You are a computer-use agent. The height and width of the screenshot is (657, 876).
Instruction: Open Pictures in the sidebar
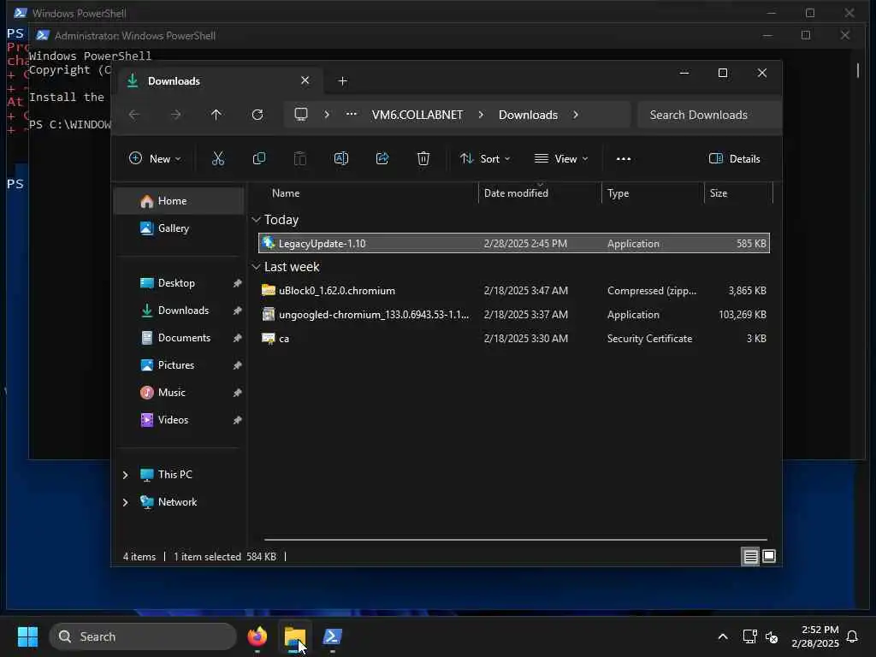(x=179, y=364)
